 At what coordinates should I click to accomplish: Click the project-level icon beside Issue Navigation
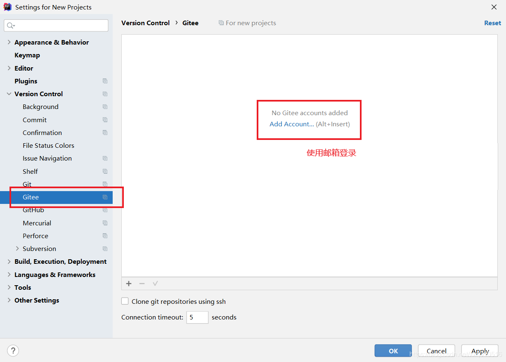click(105, 159)
